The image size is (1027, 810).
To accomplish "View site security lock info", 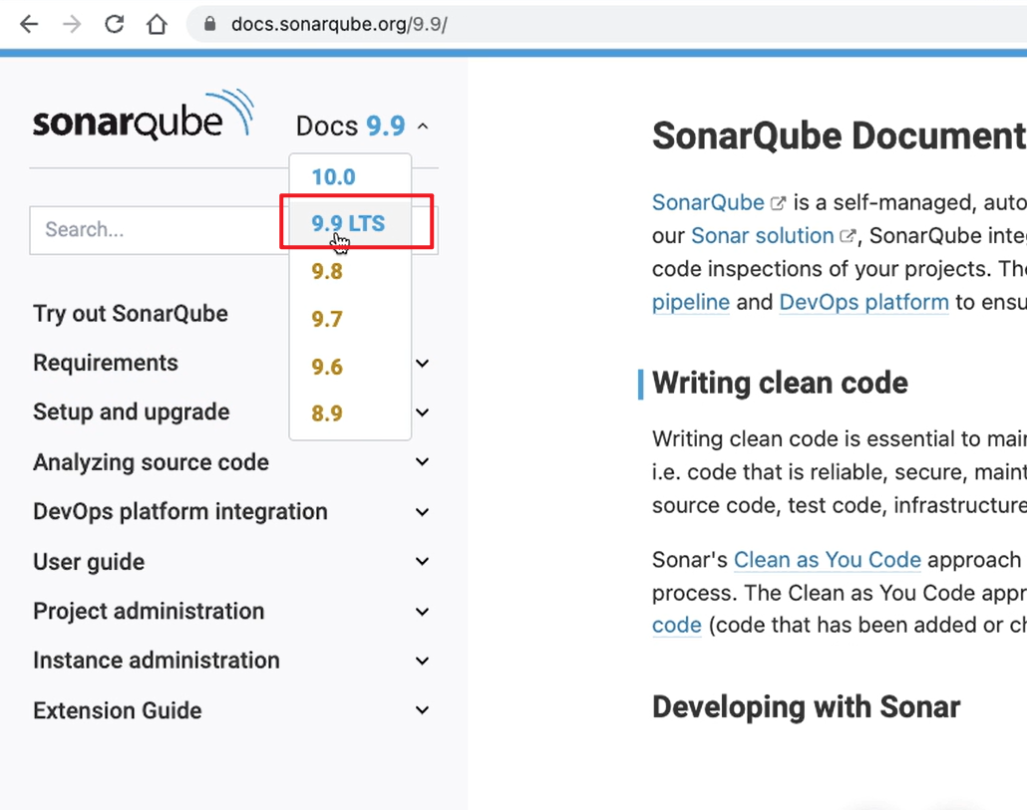I will pos(209,24).
